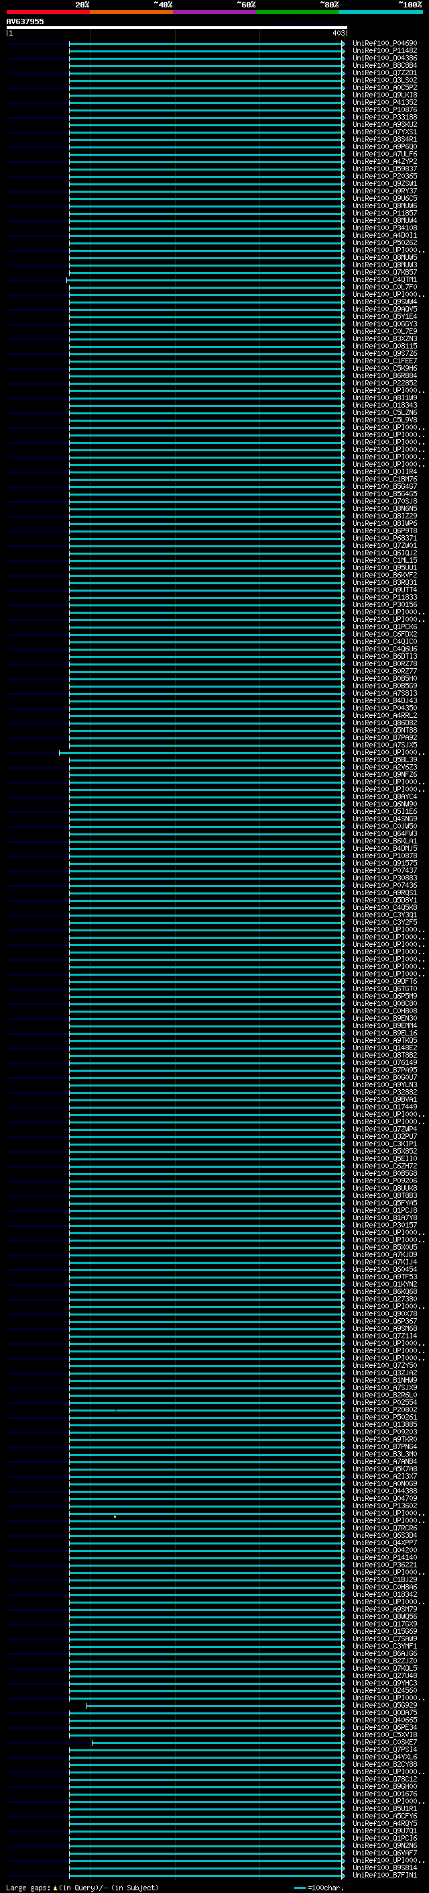Click the hit label UniRef100_Q8N6N5

coord(385,508)
